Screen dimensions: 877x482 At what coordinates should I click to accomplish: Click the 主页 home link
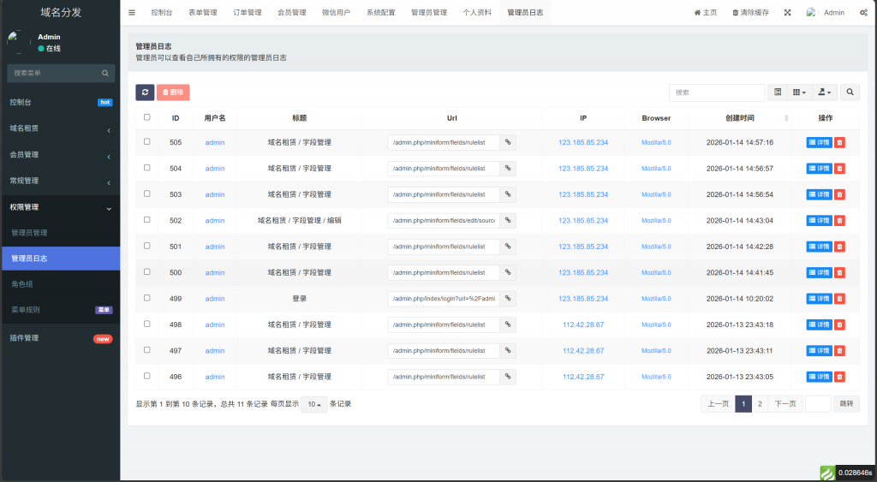point(706,12)
